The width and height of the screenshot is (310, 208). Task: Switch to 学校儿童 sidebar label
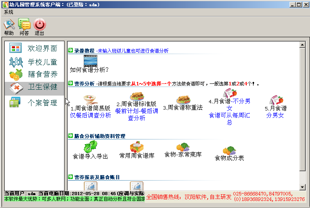tap(42, 62)
